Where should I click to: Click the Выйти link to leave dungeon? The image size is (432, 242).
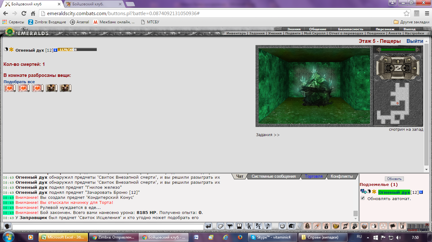point(415,41)
